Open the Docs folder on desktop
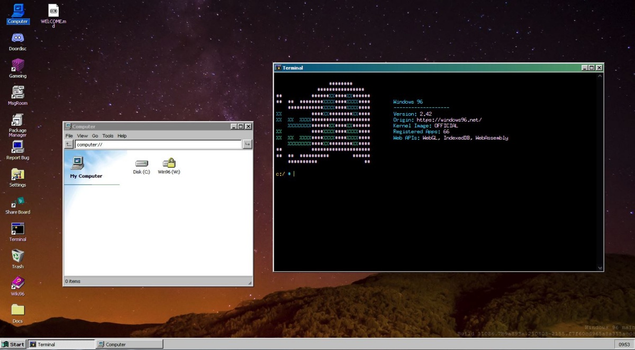 pyautogui.click(x=17, y=314)
